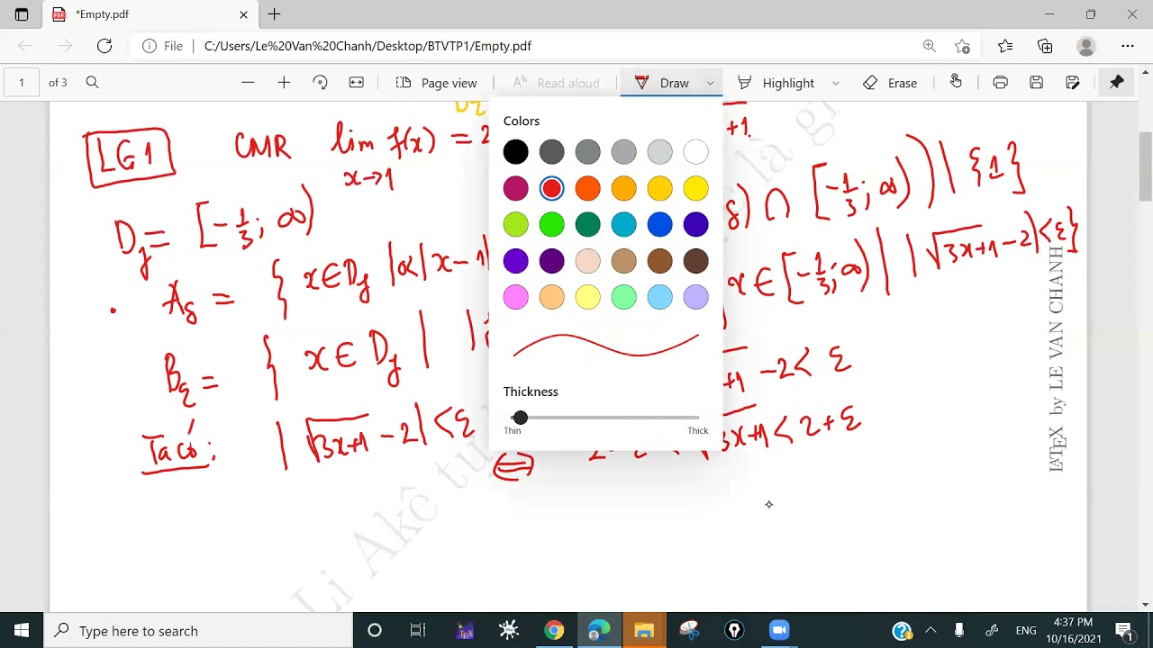Viewport: 1153px width, 648px height.
Task: Select the *Empty.pdf tab
Action: pos(149,14)
